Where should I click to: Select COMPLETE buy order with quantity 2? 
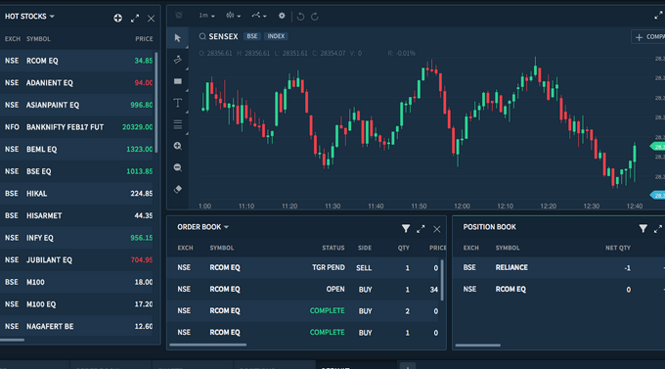(304, 311)
